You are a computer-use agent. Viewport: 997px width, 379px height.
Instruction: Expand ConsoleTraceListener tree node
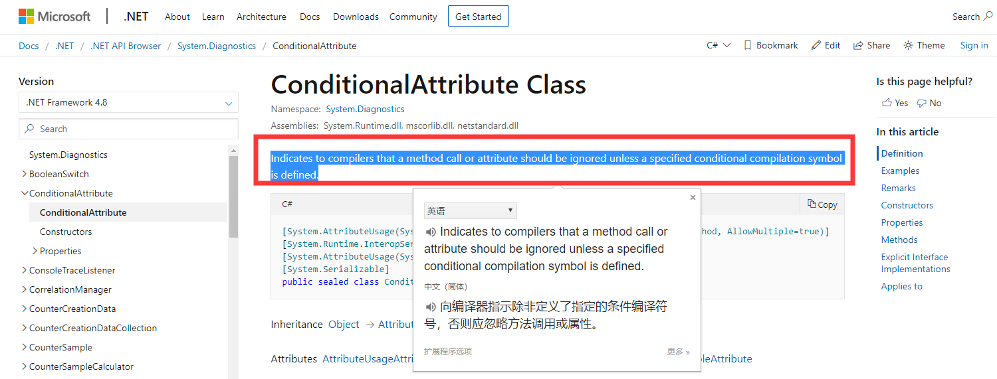click(25, 270)
